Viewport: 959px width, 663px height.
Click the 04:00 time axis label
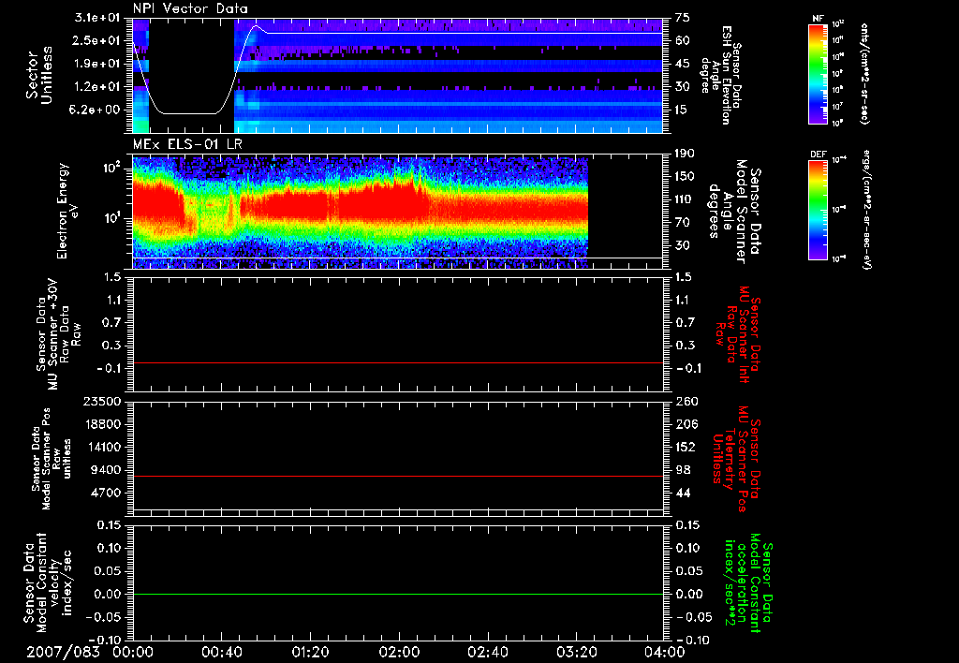coord(664,652)
